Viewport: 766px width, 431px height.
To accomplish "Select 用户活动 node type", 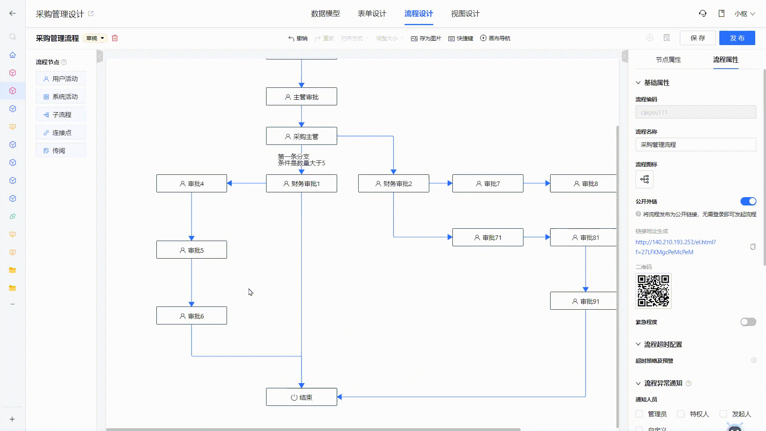I will [61, 79].
